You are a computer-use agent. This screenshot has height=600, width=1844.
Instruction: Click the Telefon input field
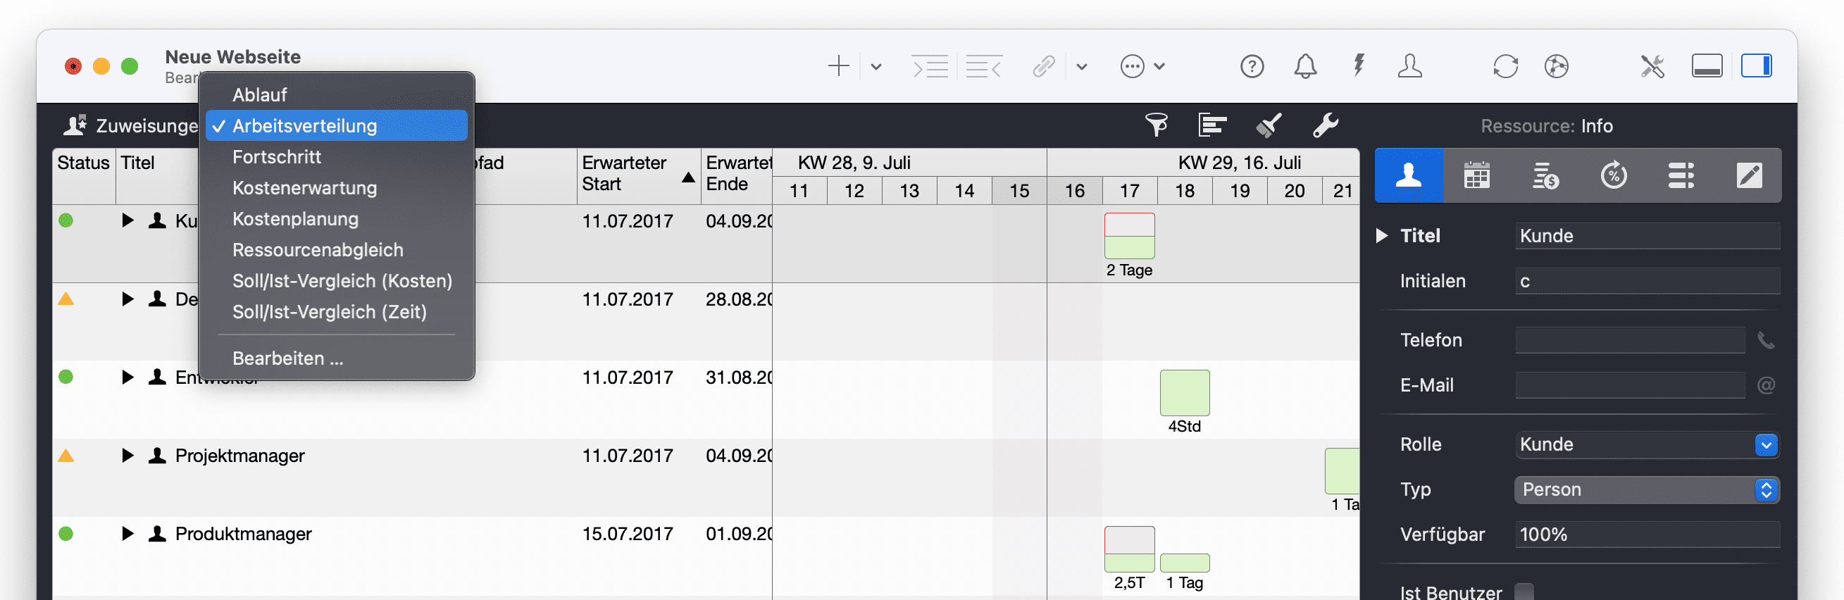(x=1629, y=340)
